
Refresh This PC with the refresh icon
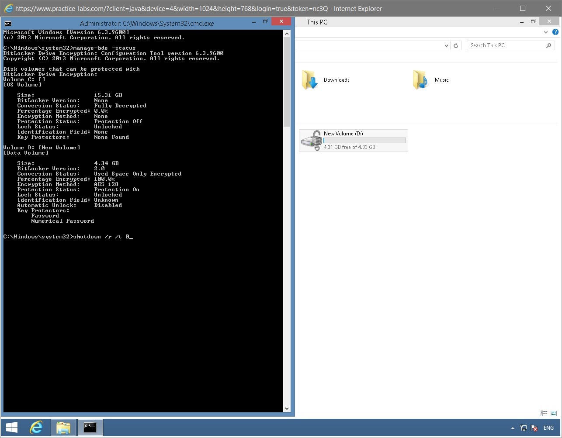[456, 45]
